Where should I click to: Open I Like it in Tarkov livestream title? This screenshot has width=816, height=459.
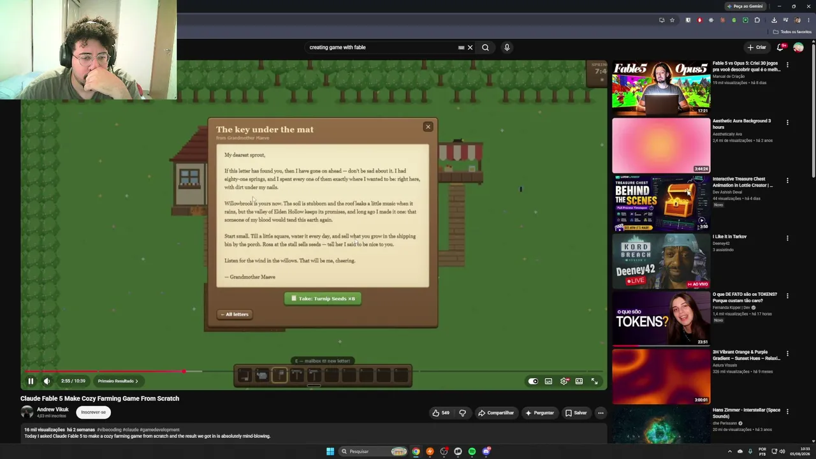[x=729, y=237]
